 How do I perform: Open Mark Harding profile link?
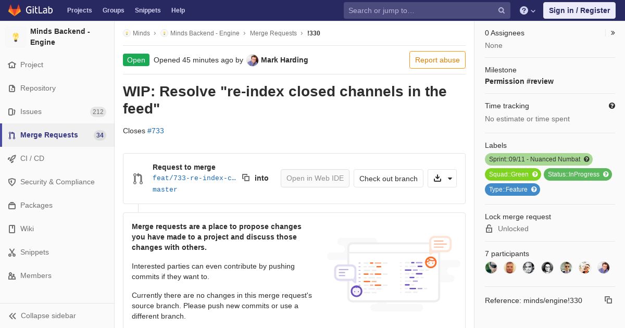[x=284, y=60]
